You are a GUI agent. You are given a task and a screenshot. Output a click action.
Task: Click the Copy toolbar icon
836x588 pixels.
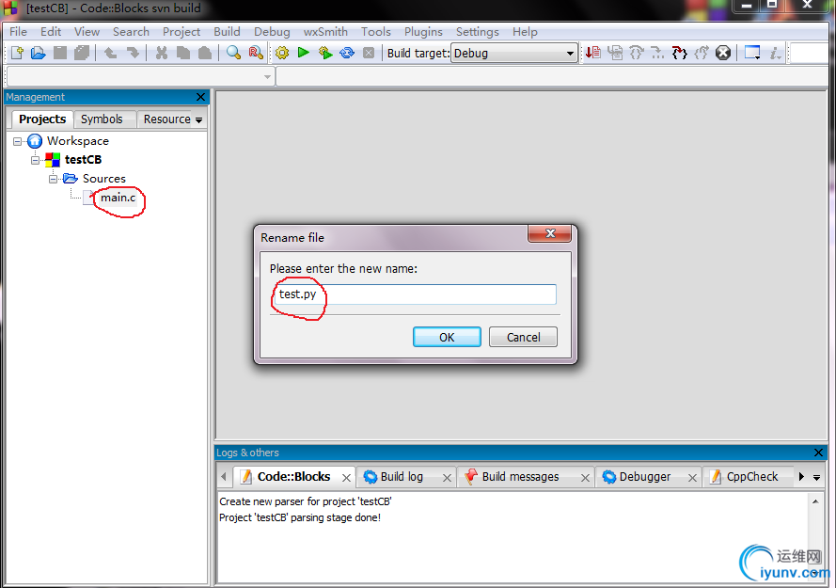point(183,53)
